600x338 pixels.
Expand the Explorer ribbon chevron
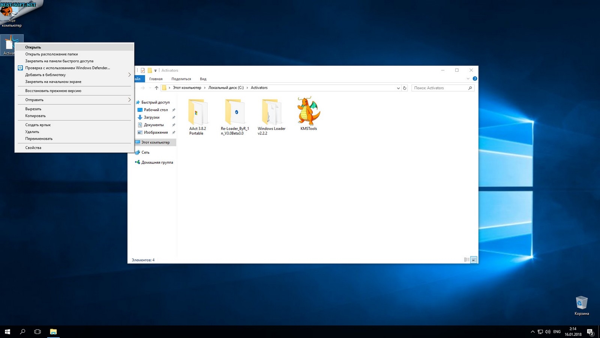(468, 78)
